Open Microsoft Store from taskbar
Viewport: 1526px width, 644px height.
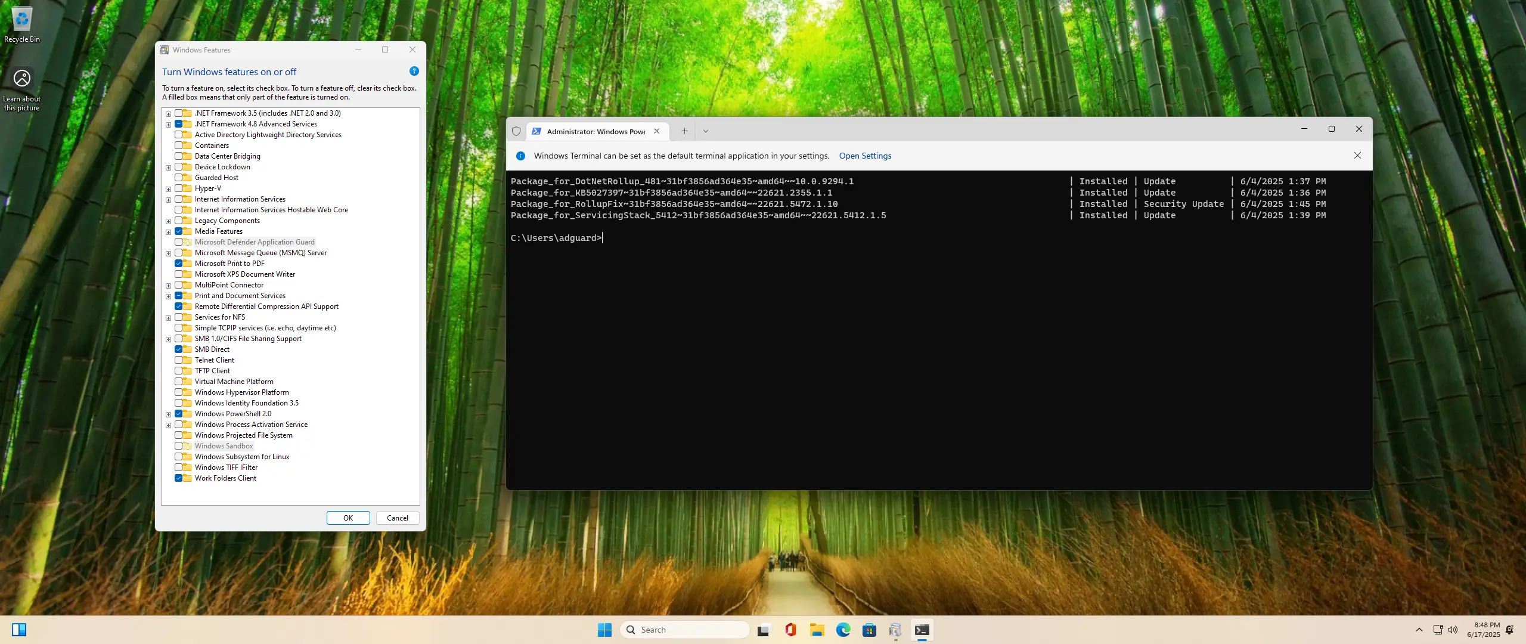pos(869,630)
